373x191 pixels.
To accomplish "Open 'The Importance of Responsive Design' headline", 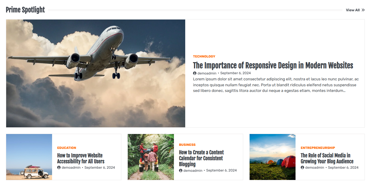I will coord(273,65).
